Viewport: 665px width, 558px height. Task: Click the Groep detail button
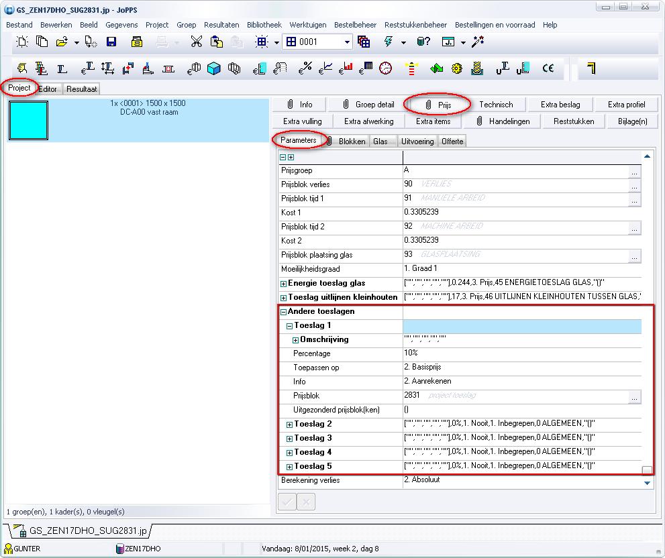(368, 105)
